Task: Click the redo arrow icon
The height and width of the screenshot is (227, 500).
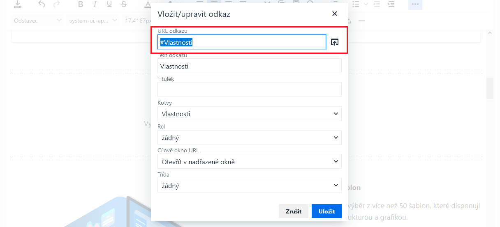Action: coord(57,5)
